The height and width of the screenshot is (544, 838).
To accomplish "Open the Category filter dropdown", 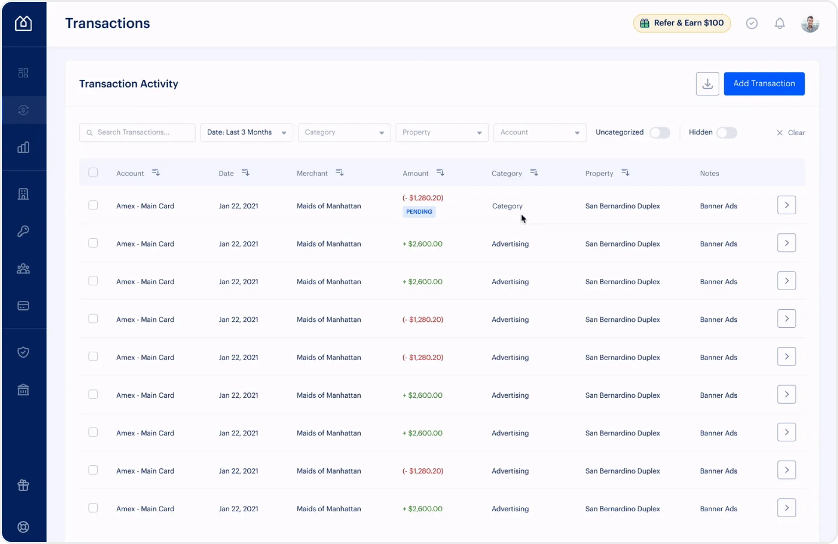I will tap(344, 133).
